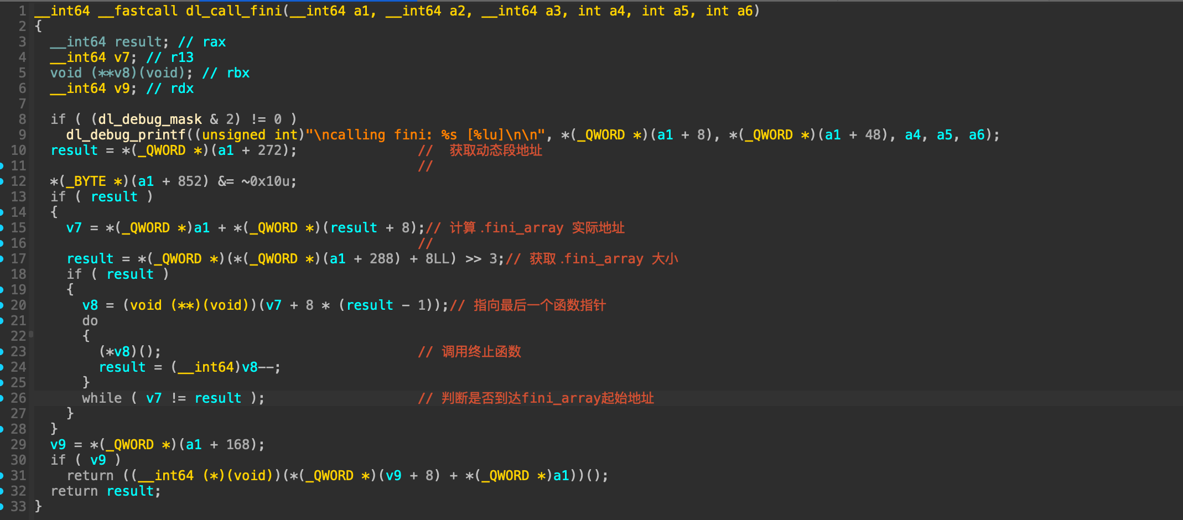This screenshot has height=520, width=1183.
Task: Select the v7 declaration on line 4
Action: 121,58
